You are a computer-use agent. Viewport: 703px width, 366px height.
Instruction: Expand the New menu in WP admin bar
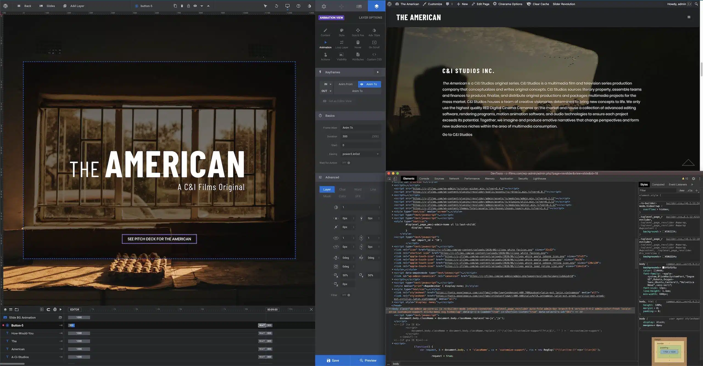click(x=462, y=4)
